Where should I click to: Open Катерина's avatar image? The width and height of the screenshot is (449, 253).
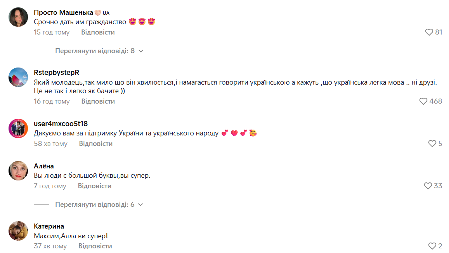[x=18, y=230]
